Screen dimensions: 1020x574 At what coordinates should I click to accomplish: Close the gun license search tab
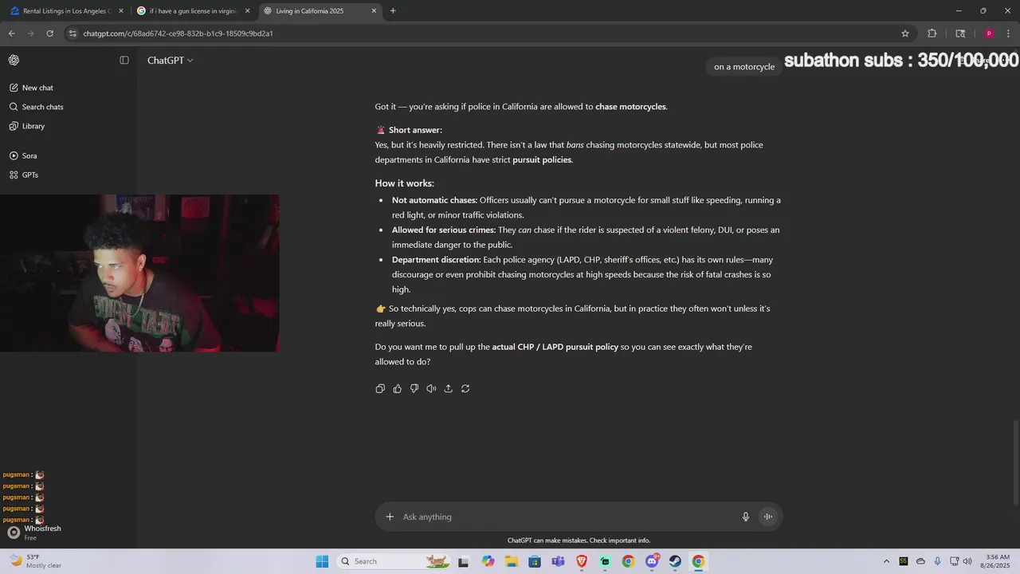247,11
